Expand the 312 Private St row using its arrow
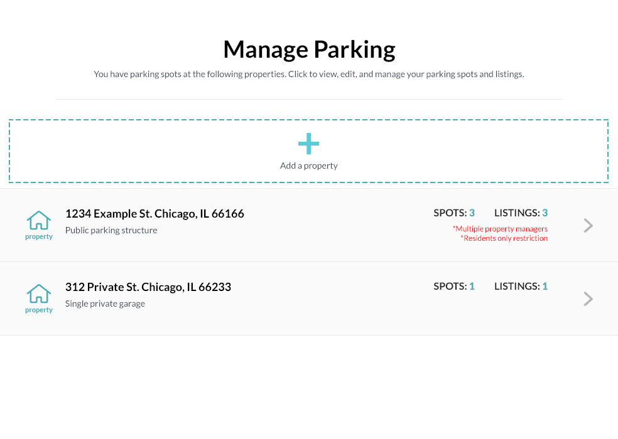Image resolution: width=618 pixels, height=439 pixels. (x=587, y=299)
